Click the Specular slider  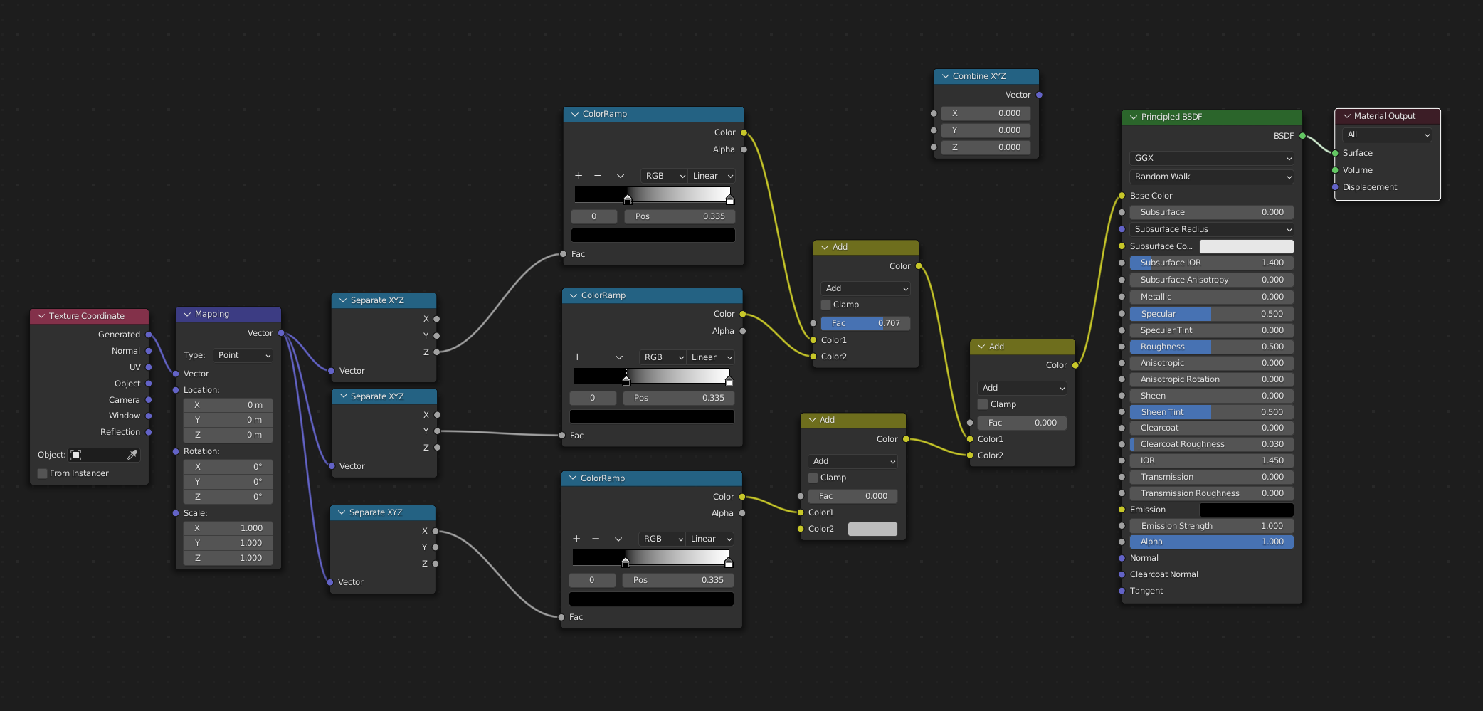1211,314
